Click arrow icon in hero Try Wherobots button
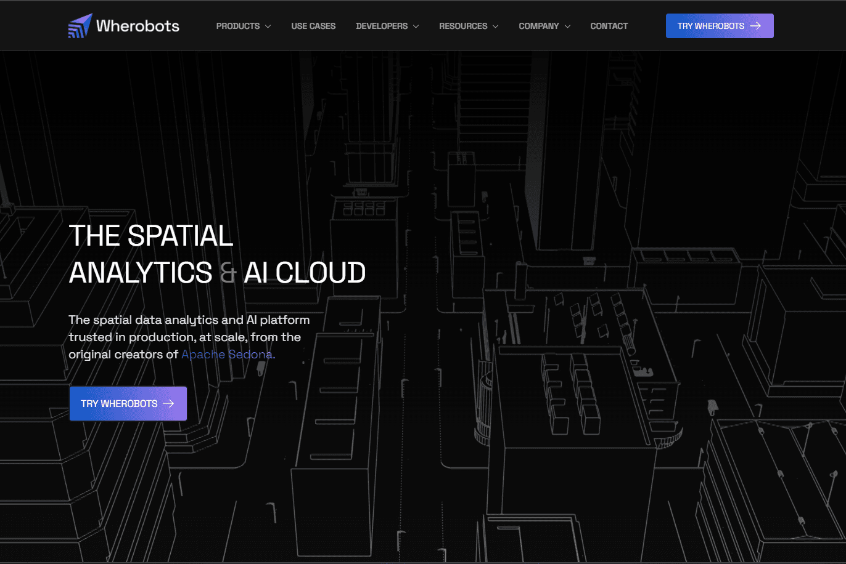 [168, 403]
